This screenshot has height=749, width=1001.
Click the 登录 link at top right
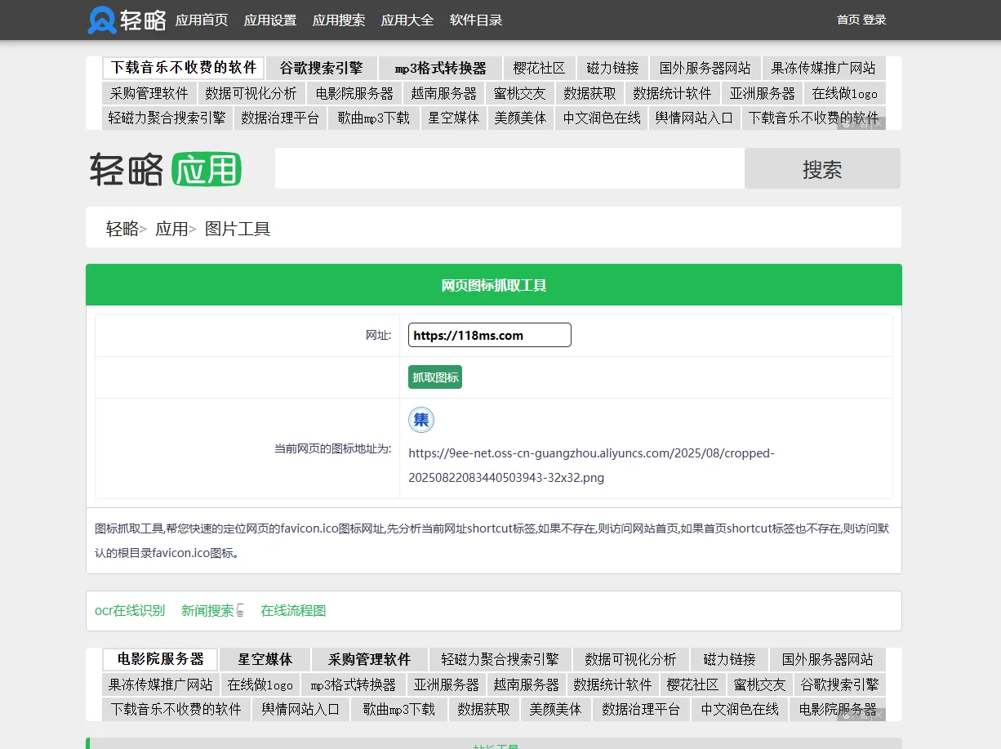point(873,18)
